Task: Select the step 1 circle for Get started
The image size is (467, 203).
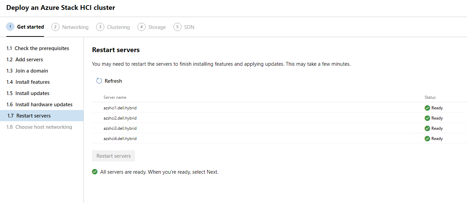Action: pyautogui.click(x=10, y=27)
